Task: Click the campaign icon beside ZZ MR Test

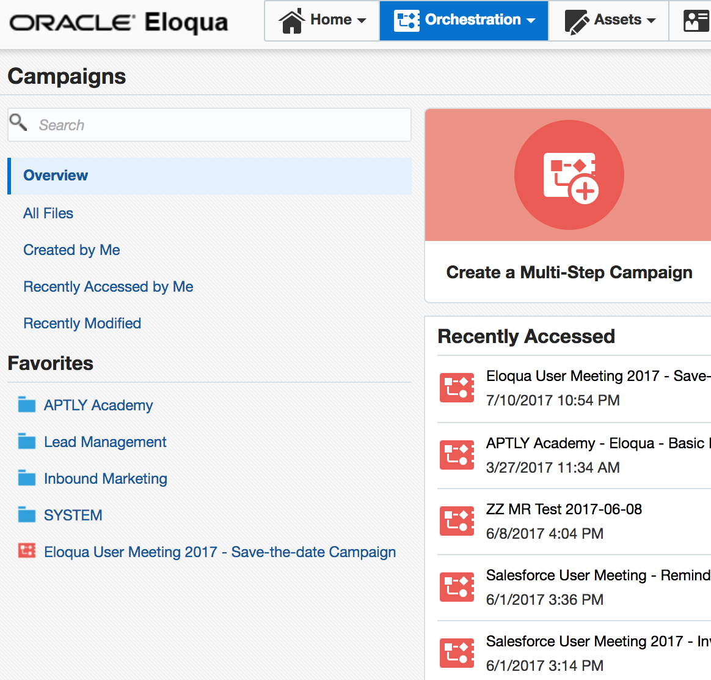Action: click(x=457, y=521)
